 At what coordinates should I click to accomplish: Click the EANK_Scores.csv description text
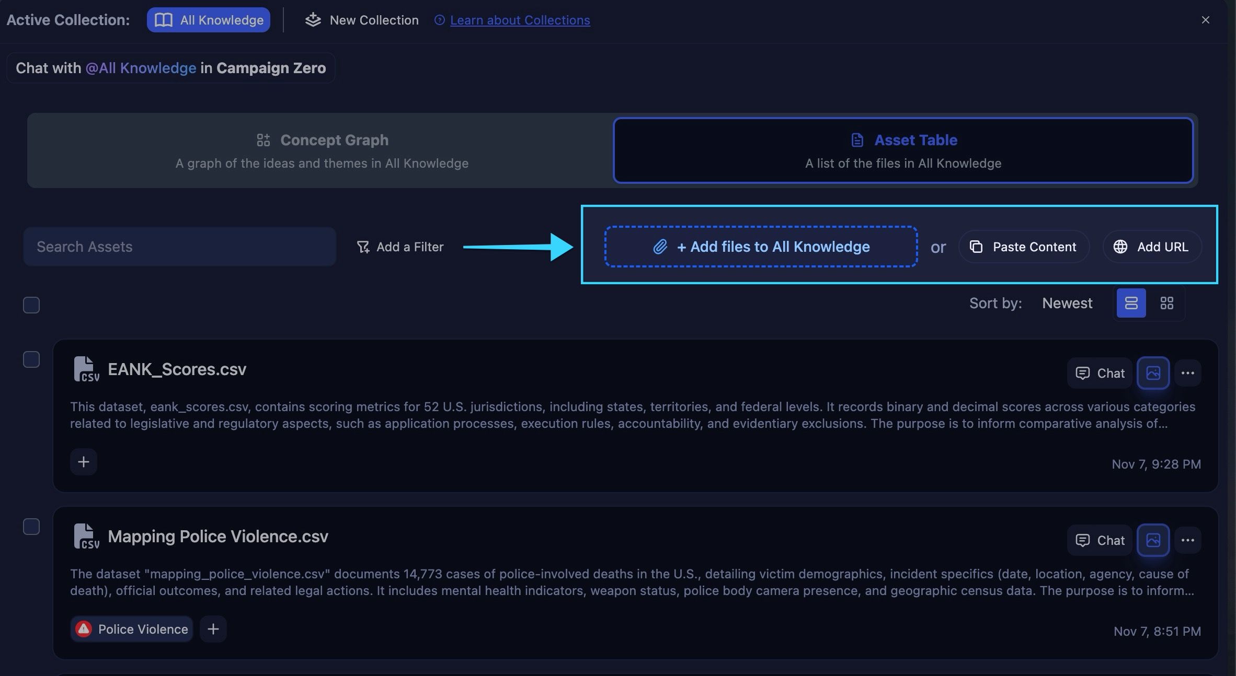coord(633,415)
